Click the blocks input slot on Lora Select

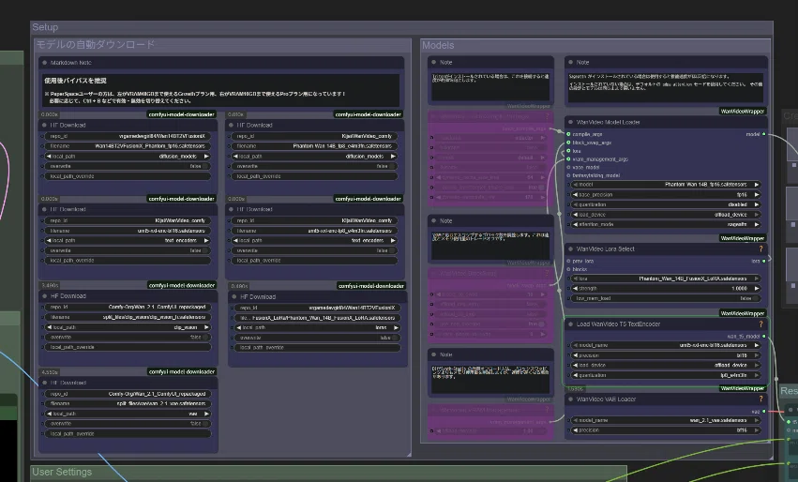[x=568, y=269]
